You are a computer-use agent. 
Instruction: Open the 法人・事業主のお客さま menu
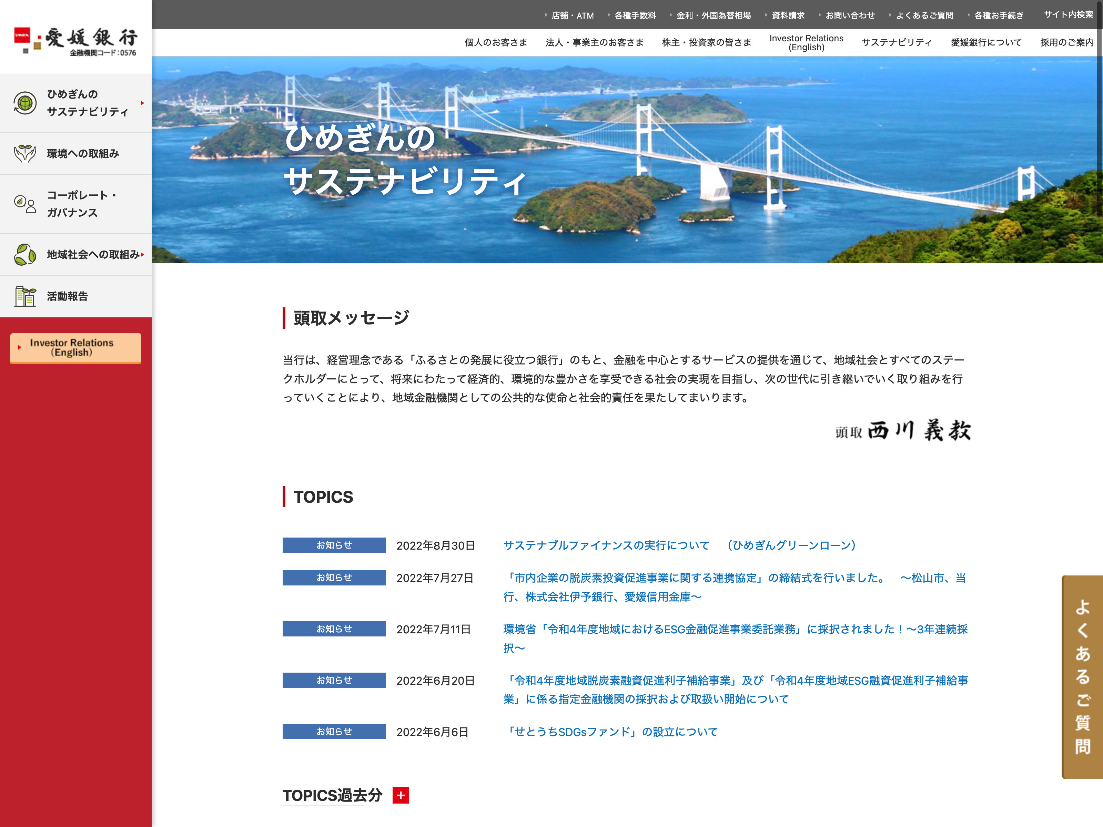tap(594, 42)
